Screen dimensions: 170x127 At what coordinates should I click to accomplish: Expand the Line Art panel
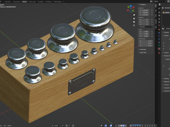pyautogui.click(x=166, y=85)
